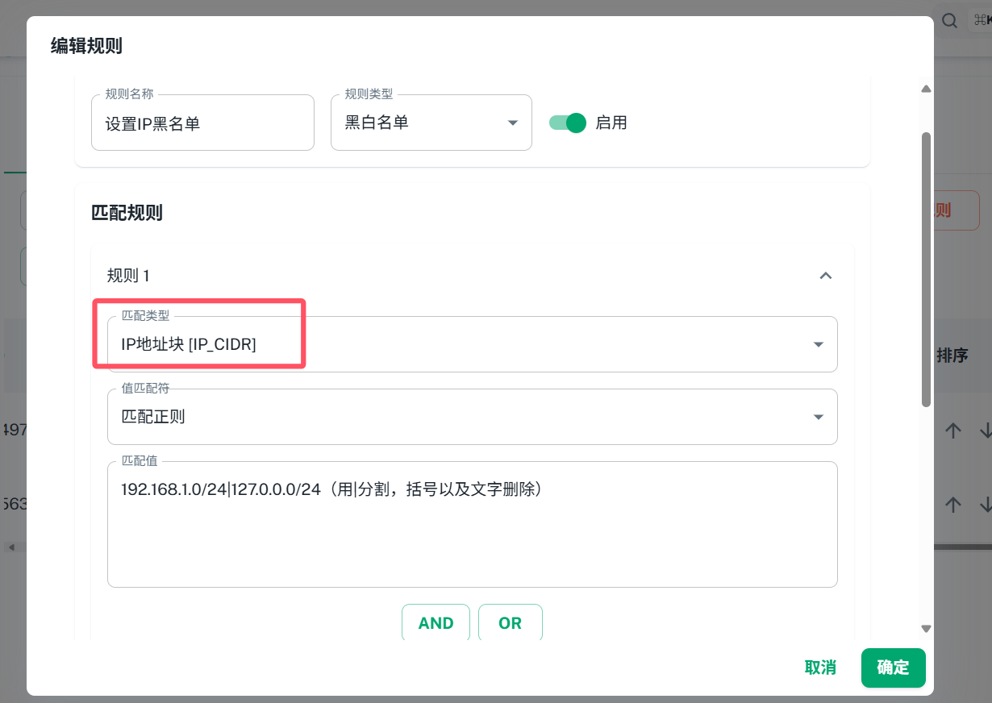Click the table's horizontal scroll-left arrow

[x=11, y=547]
